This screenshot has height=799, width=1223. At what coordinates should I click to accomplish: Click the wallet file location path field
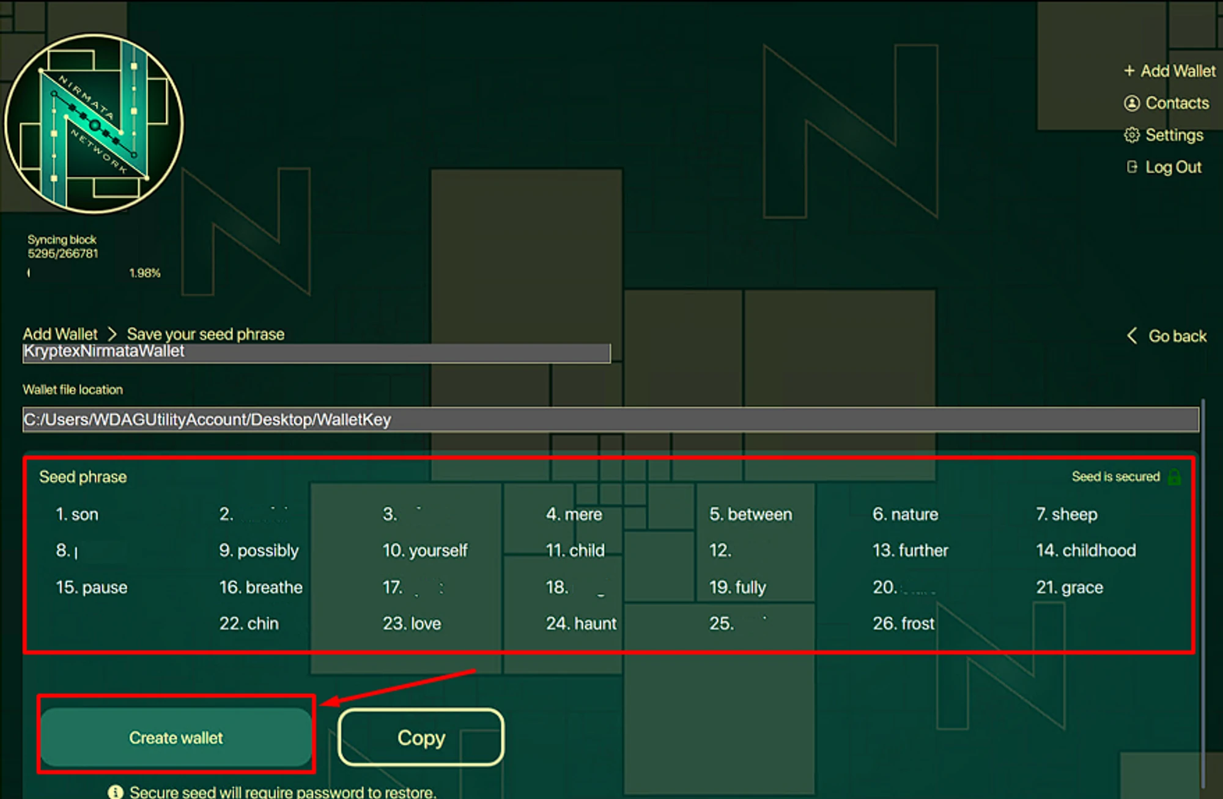tap(610, 420)
